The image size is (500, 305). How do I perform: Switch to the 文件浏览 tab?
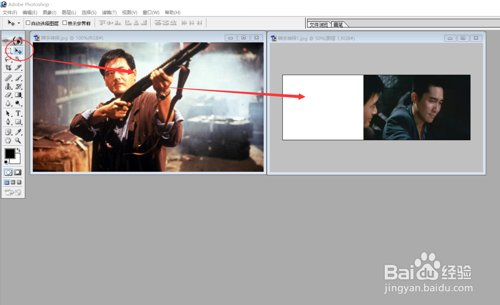coord(319,25)
